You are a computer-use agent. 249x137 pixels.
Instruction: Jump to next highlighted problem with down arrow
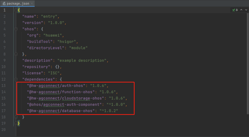click(246, 10)
